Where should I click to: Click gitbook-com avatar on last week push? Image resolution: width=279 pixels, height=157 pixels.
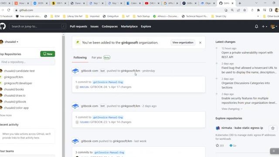tap(75, 141)
